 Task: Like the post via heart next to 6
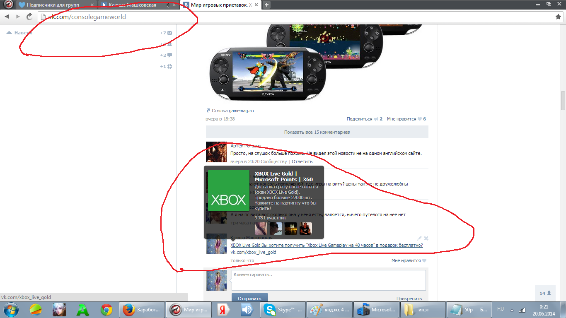pyautogui.click(x=419, y=119)
